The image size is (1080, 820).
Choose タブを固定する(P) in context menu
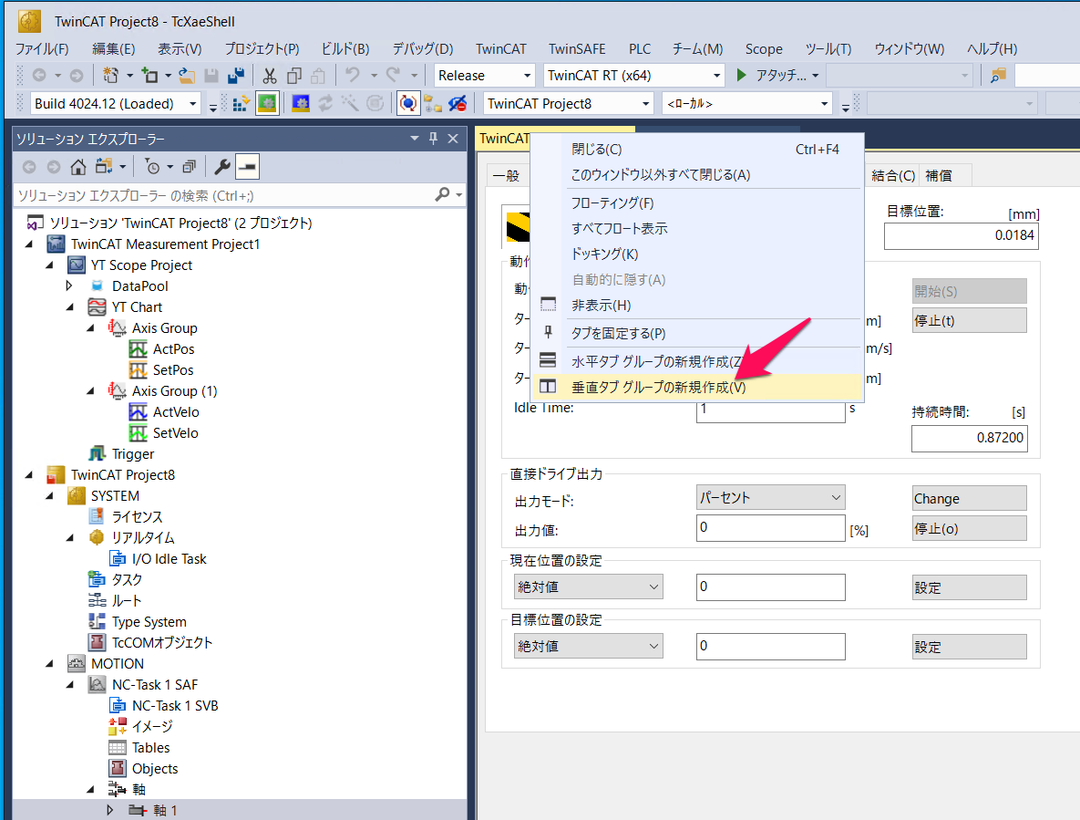[697, 334]
